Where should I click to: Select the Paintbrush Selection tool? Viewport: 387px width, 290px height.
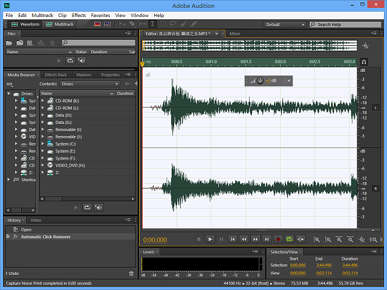[183, 24]
